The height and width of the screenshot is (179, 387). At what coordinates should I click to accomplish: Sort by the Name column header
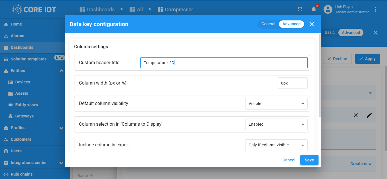tap(85, 176)
